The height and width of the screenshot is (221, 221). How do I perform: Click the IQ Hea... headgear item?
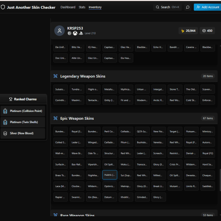[x=93, y=47]
